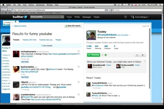Open the youtu.be link in crystalbratcher tweet

(x=46, y=100)
